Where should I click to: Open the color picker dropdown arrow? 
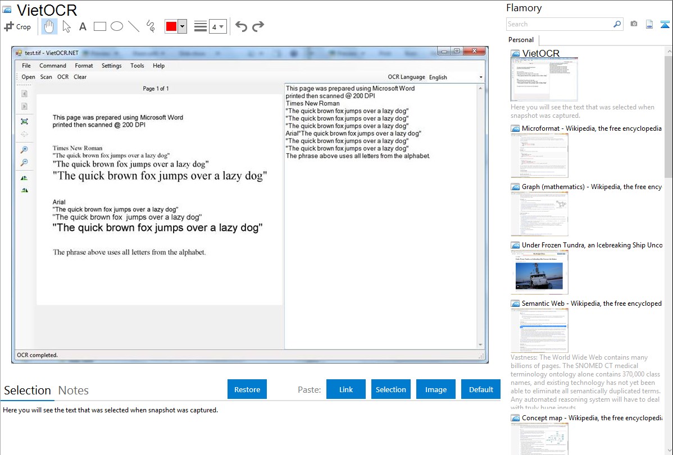(x=182, y=26)
